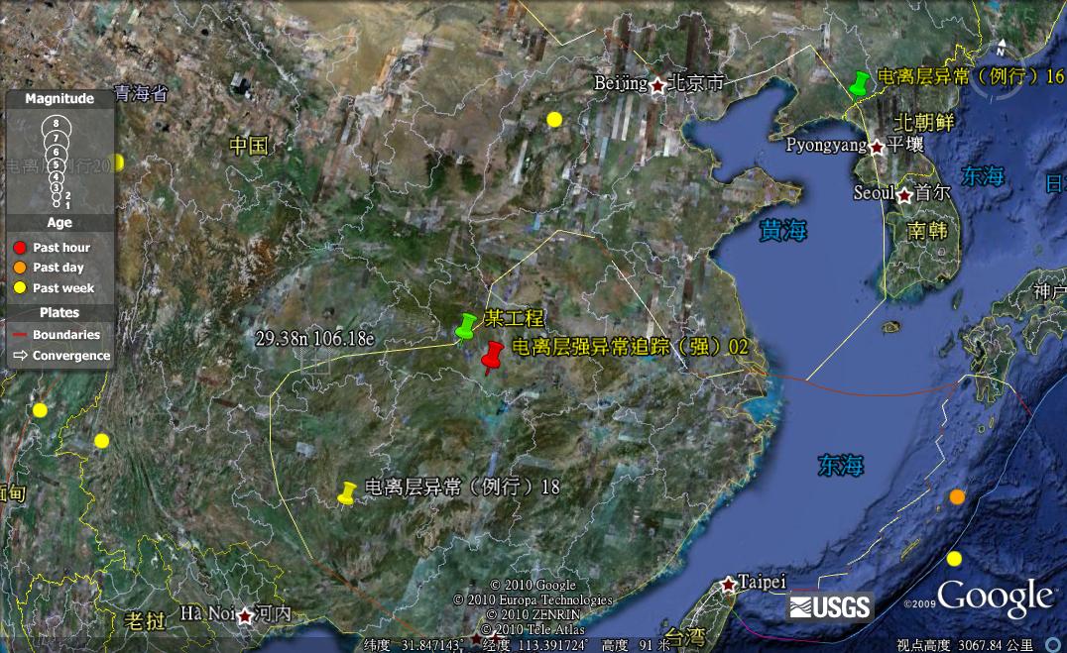Screen dimensions: 1067x653
Task: Click the 老挝 country label
Action: tap(144, 621)
